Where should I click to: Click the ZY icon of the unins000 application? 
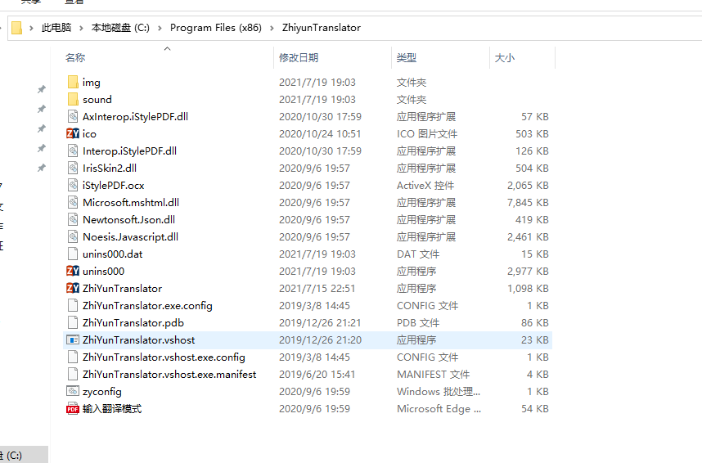pos(73,271)
